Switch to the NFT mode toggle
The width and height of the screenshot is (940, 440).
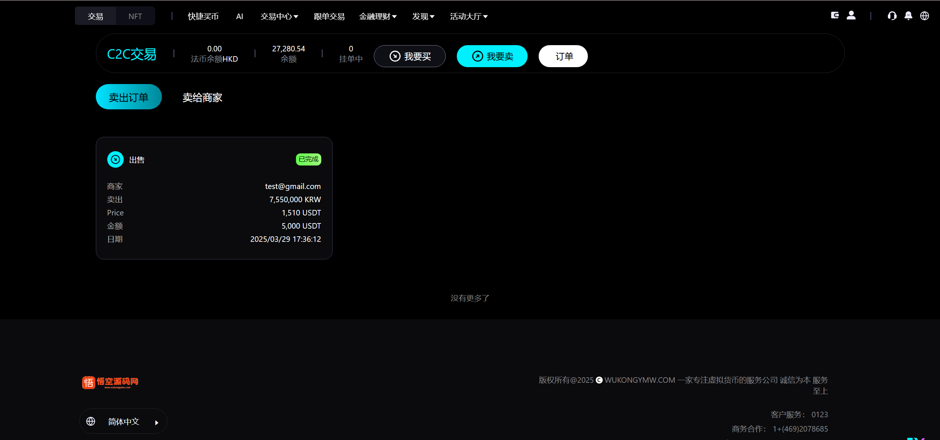[135, 16]
